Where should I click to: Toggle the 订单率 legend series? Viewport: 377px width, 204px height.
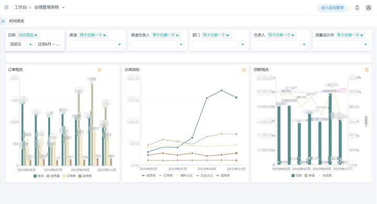[166, 176]
